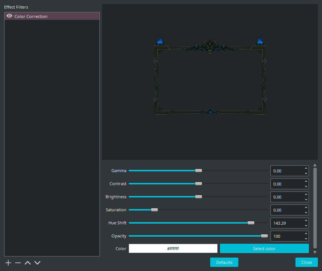Increase Saturation value with up arrow

306,207
